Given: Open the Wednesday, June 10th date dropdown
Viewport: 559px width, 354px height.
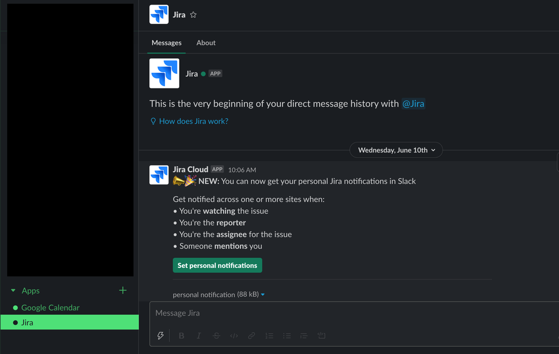Looking at the screenshot, I should 396,150.
